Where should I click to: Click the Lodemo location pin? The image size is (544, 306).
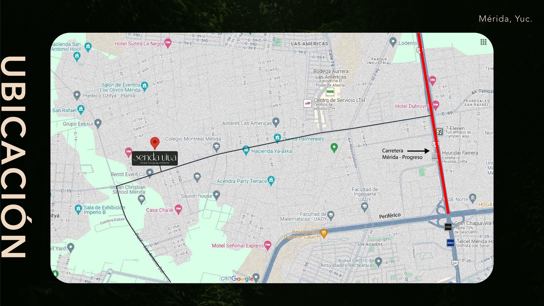[393, 43]
